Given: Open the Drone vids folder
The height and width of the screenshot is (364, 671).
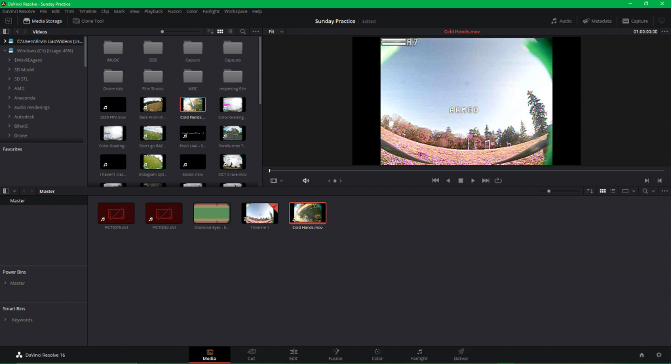Looking at the screenshot, I should tap(113, 81).
